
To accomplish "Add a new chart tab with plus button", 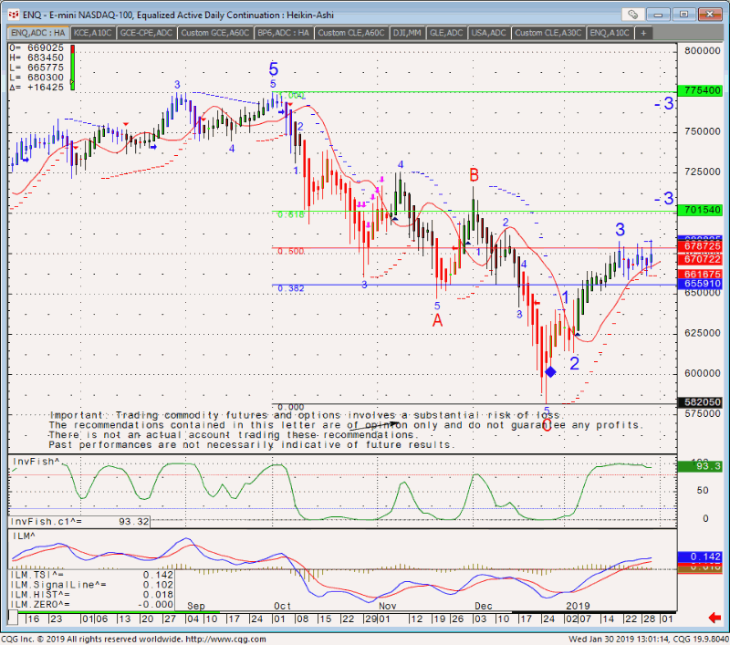I will pos(643,33).
